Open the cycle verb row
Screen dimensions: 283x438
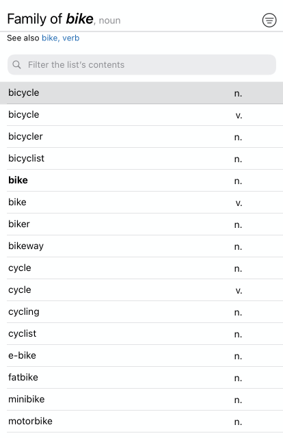point(145,290)
